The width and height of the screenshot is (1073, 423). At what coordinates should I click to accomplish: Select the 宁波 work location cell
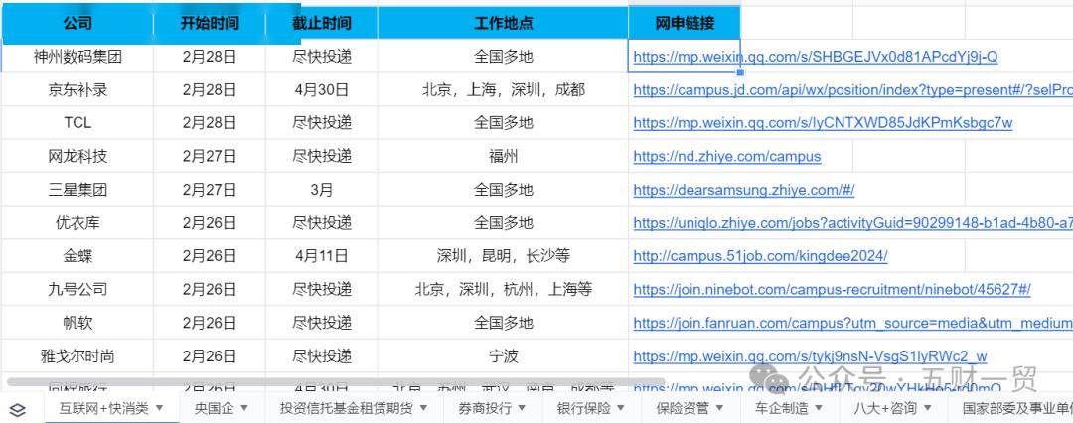coord(503,355)
